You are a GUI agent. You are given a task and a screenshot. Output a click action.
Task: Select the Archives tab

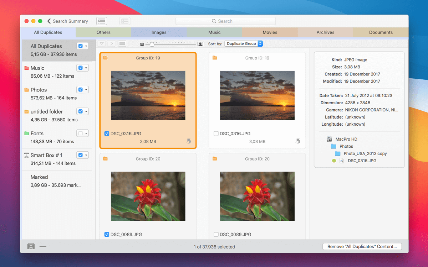coord(326,32)
